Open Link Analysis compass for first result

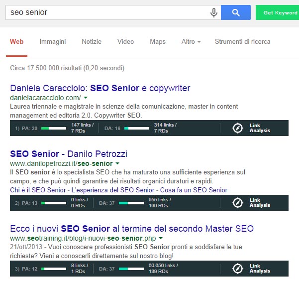238,128
